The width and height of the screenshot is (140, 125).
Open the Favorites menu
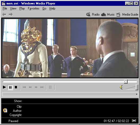[34, 8]
